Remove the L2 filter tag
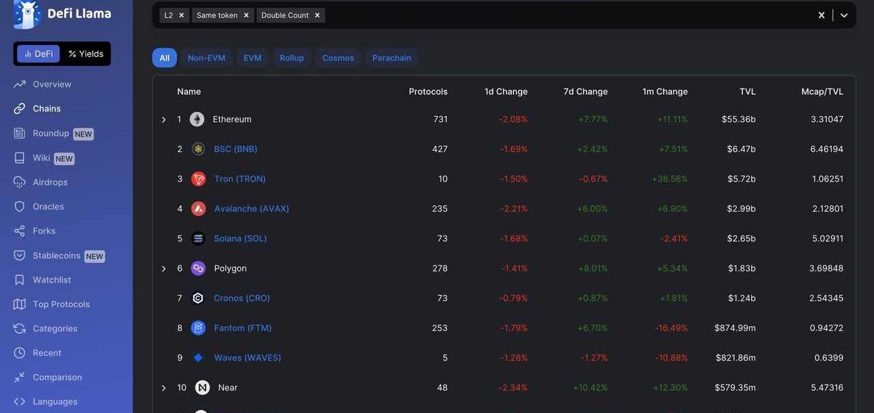Screen dimensions: 874x413 coord(182,15)
